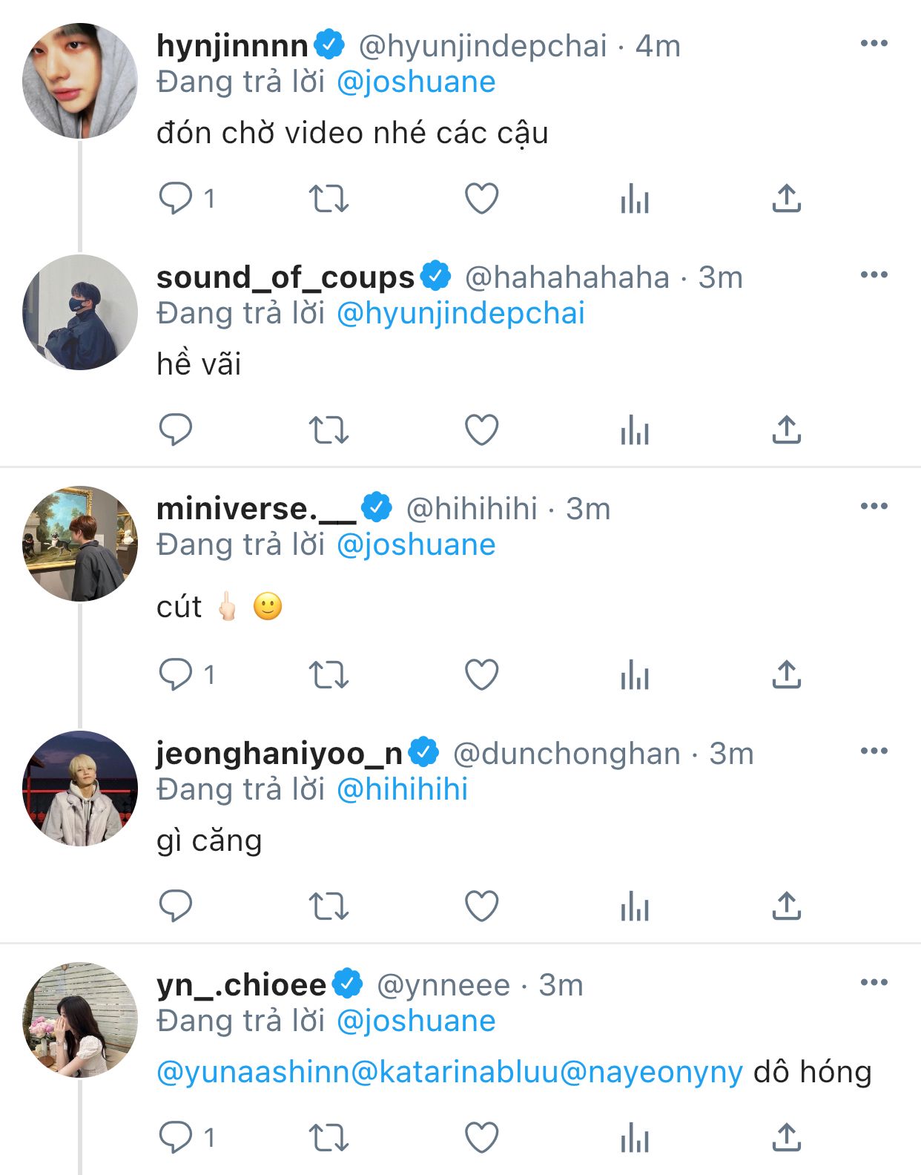Like miniverse's "cút" tweet

coord(481,675)
